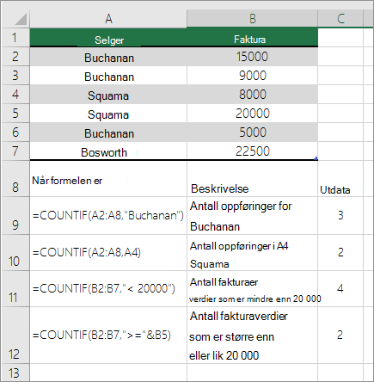Screen dimensions: 374x382
Task: Select the 9000 invoice cell
Action: pos(252,76)
